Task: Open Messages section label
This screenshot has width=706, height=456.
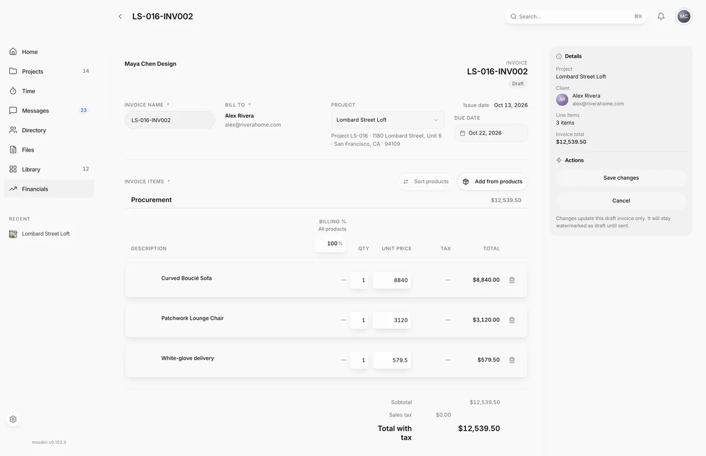Action: coord(35,110)
